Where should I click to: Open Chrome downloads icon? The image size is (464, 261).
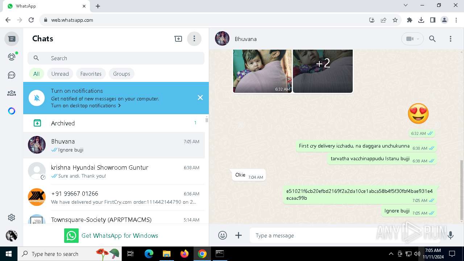click(421, 20)
